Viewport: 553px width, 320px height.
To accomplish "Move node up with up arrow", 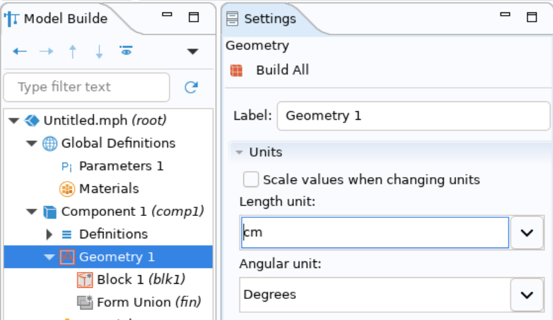I will tap(73, 51).
